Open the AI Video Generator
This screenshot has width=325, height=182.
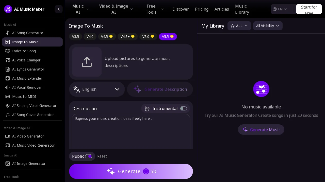(x=28, y=136)
